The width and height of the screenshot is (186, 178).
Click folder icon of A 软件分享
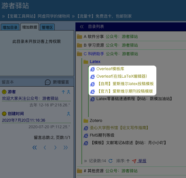tap(79, 37)
